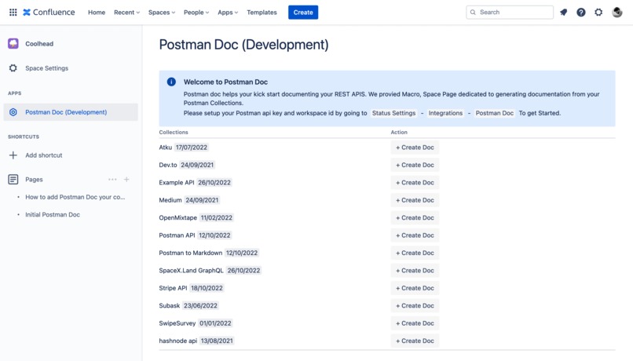This screenshot has width=633, height=361.
Task: Create Doc for Dev.to collection
Action: [x=415, y=165]
